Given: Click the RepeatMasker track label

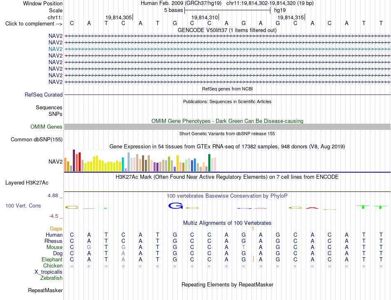Looking at the screenshot, I should (45, 290).
